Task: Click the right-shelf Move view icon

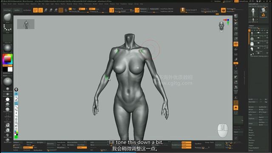Action: point(236,77)
